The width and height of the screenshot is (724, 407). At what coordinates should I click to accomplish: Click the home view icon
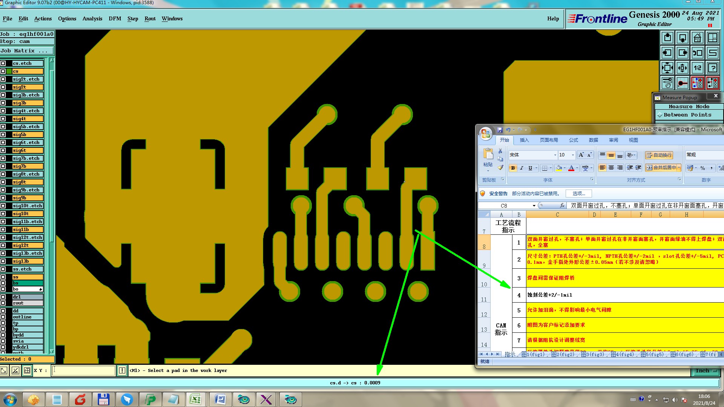(698, 38)
